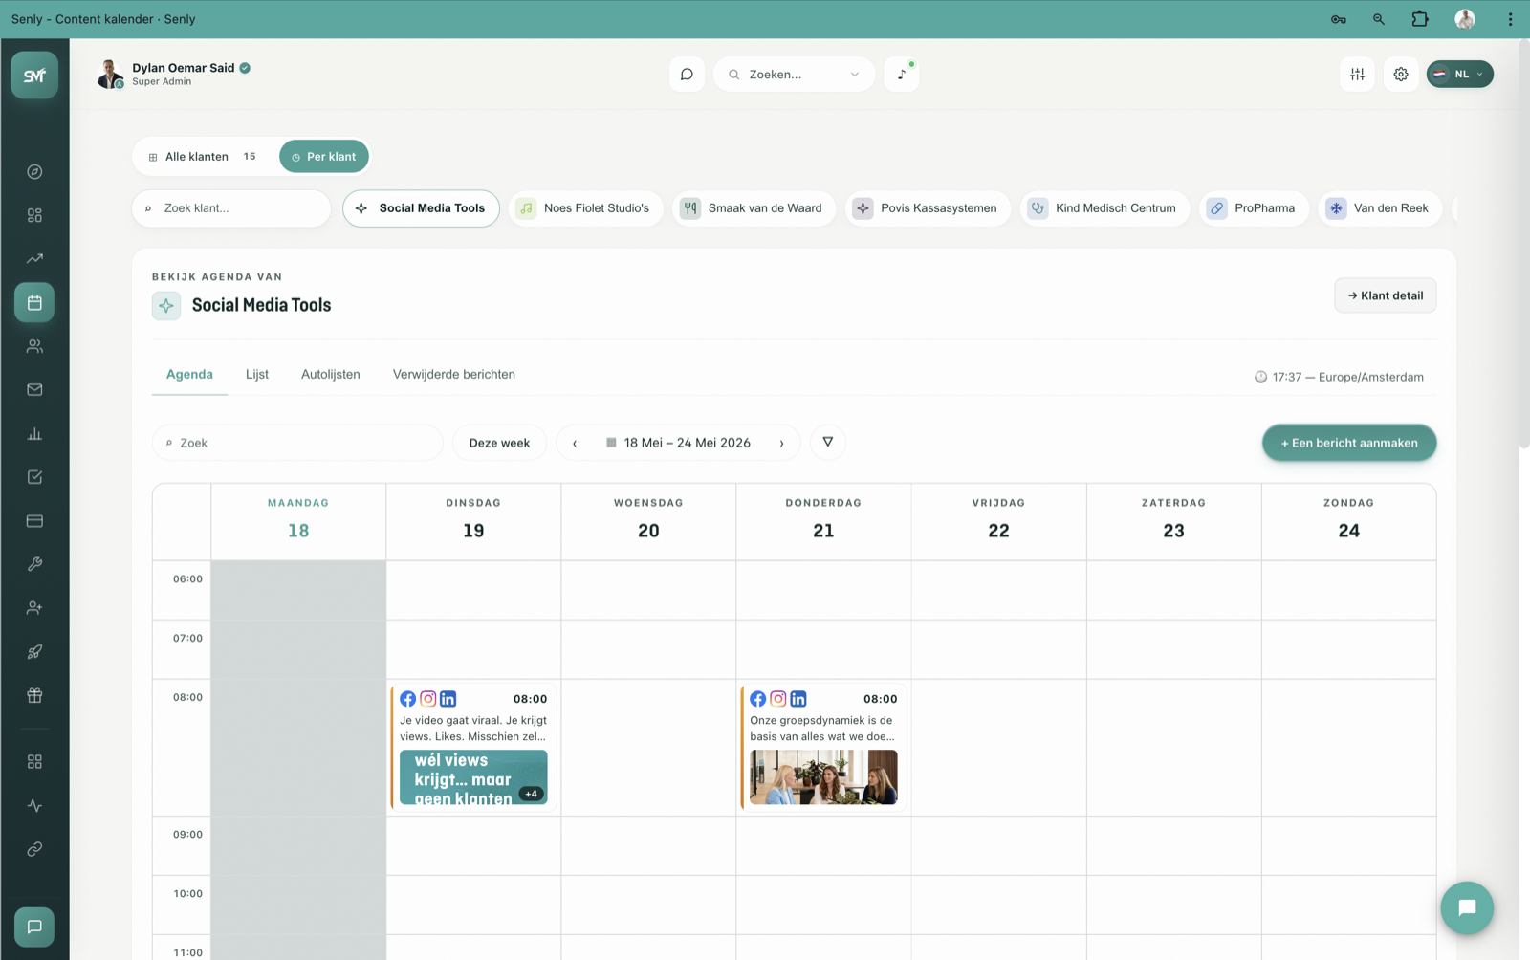Select the Smaak van de Waard client chip
1530x960 pixels.
coord(754,208)
